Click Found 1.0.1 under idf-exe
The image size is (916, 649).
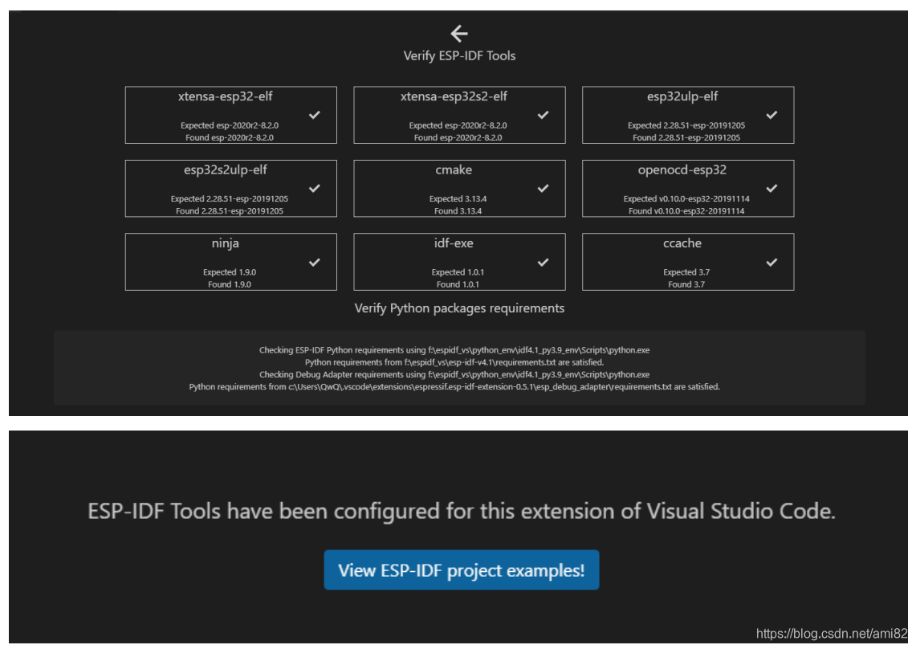pyautogui.click(x=458, y=285)
